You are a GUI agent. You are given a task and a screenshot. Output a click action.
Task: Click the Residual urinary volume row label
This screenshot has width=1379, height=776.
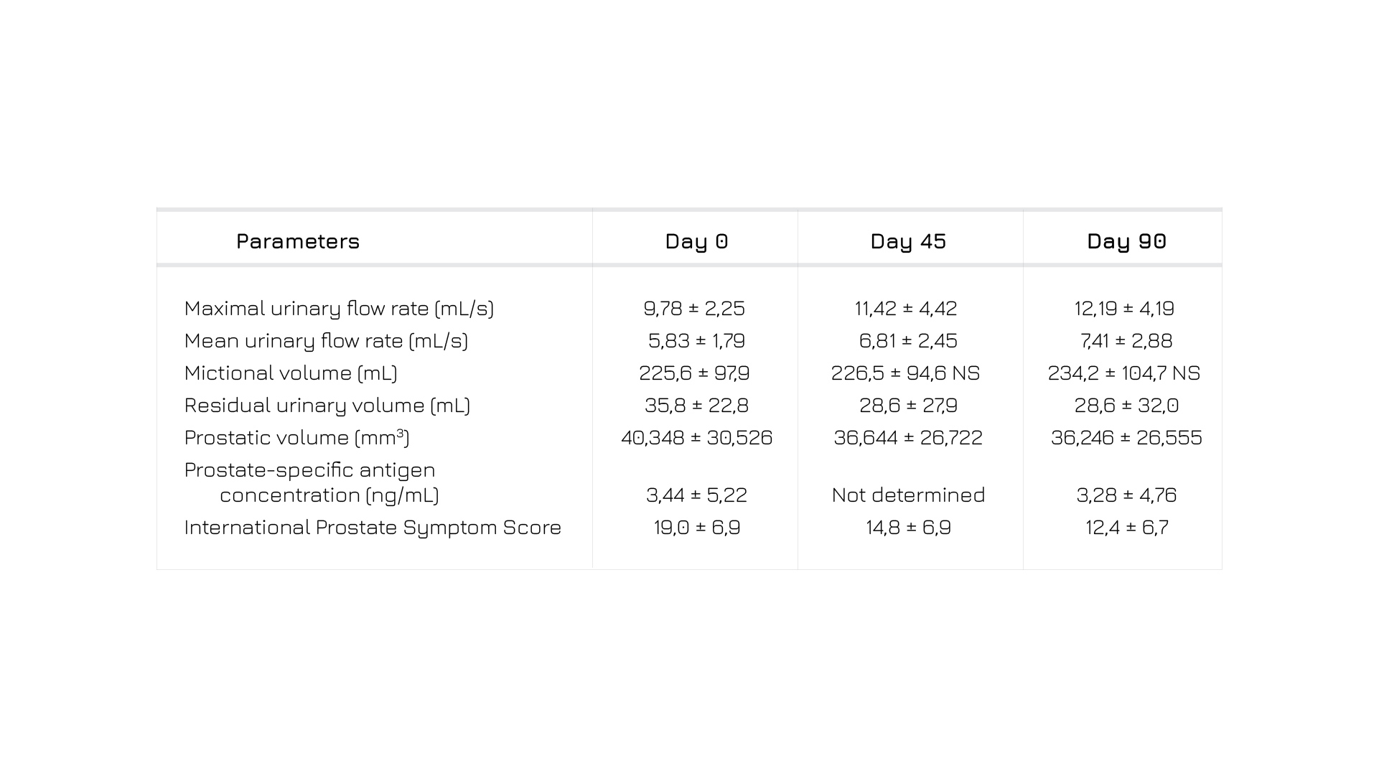pos(327,406)
